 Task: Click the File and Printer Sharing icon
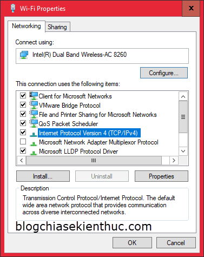click(x=34, y=114)
